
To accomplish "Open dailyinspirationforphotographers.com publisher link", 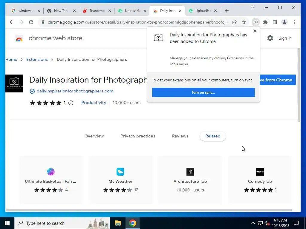I will tap(75, 91).
